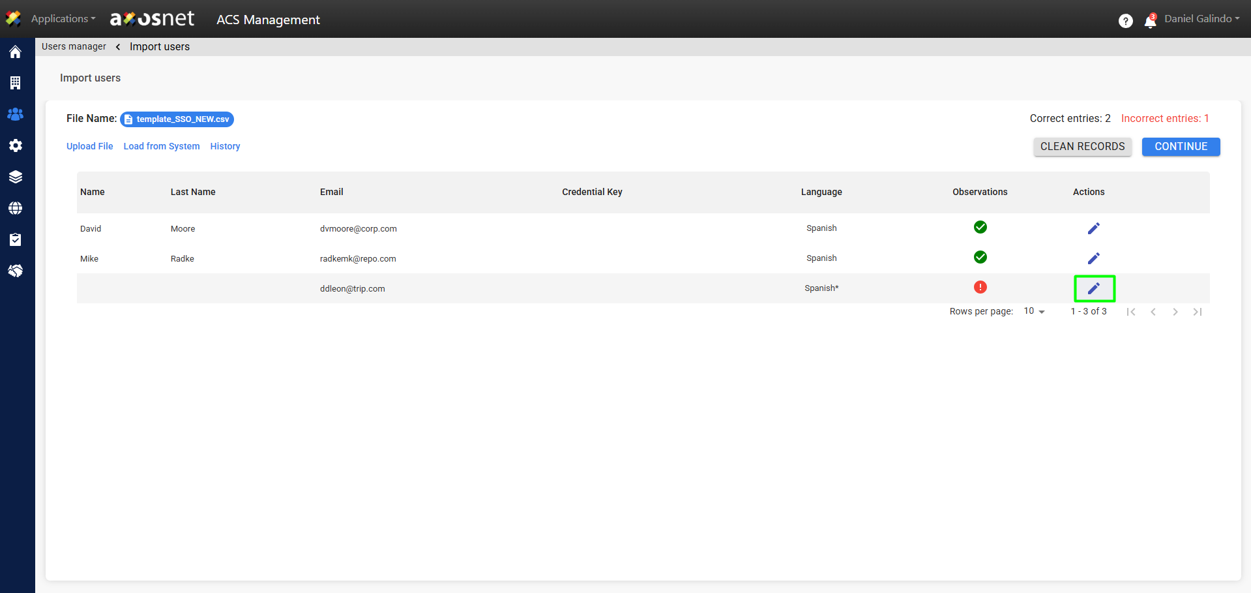This screenshot has height=593, width=1251.
Task: Click the CLEAN RECORDS button
Action: (1082, 147)
